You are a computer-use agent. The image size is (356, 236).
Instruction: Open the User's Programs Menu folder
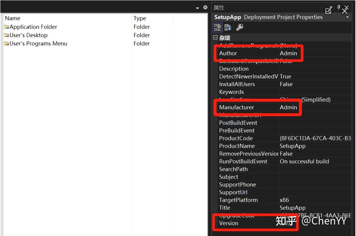click(x=37, y=43)
